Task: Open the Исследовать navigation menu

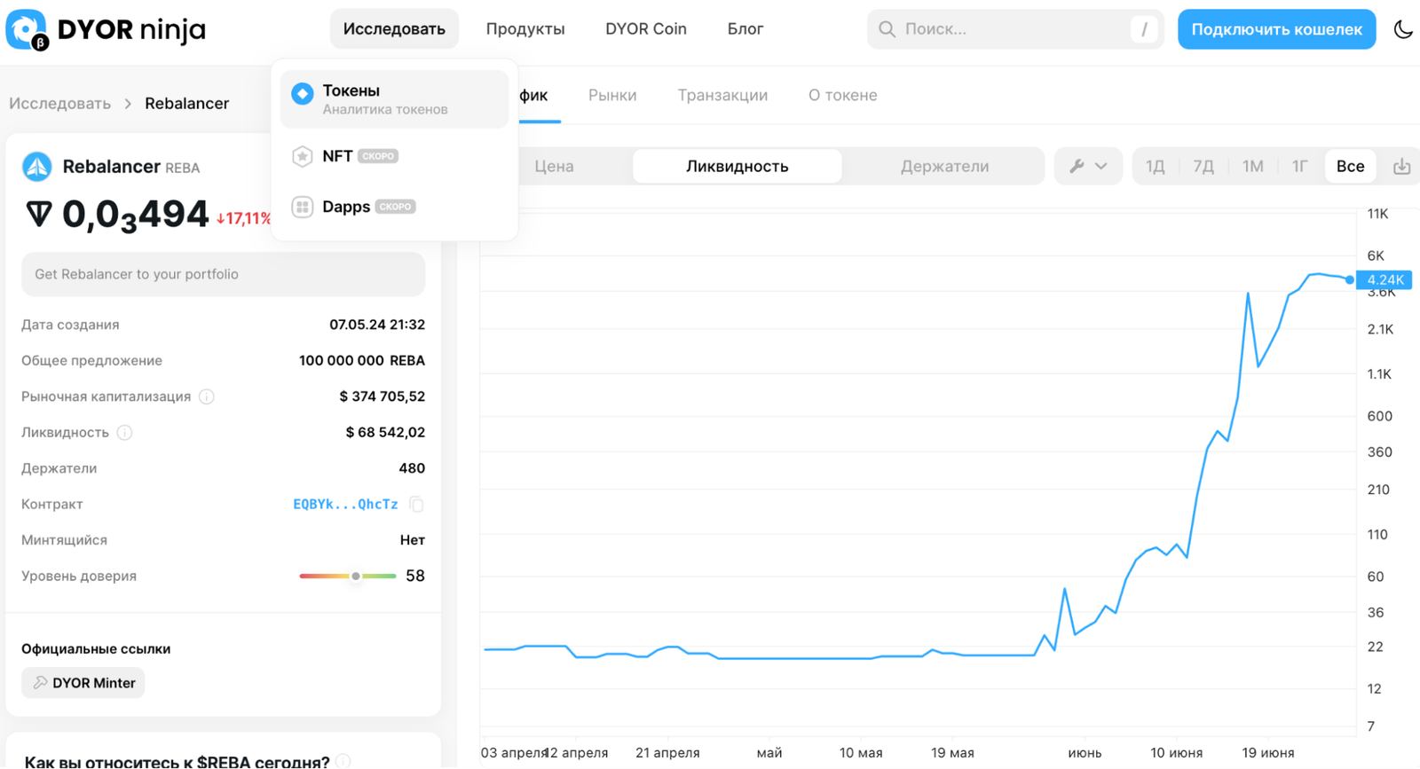Action: pos(394,29)
